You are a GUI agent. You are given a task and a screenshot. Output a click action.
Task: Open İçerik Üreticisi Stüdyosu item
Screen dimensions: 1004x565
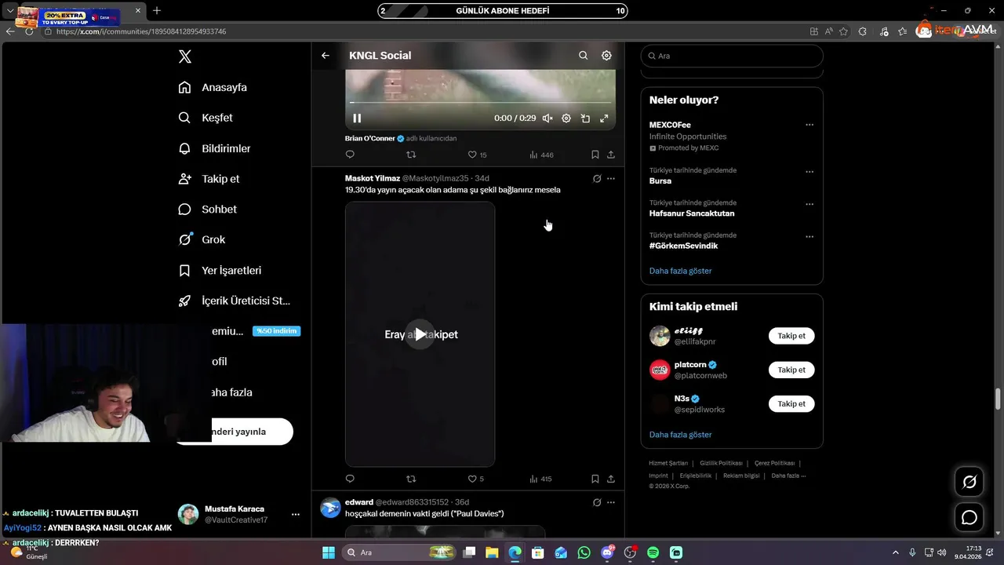pyautogui.click(x=235, y=301)
